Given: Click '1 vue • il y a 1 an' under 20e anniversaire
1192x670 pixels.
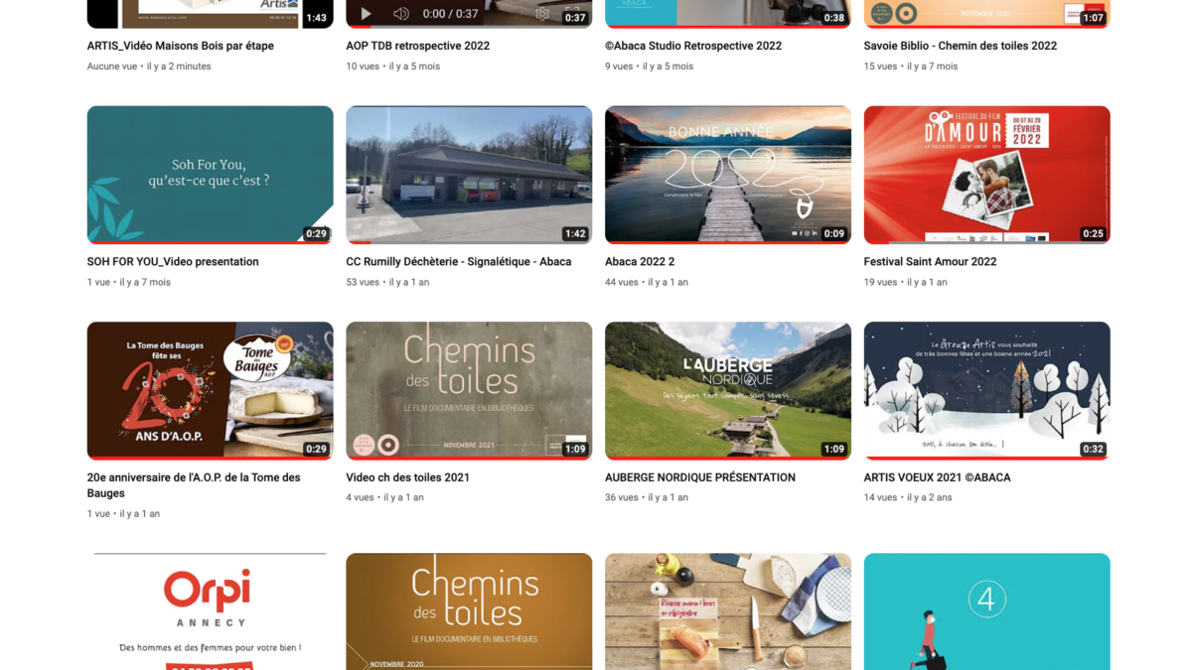Looking at the screenshot, I should 124,514.
